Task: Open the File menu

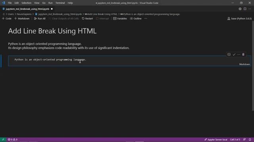Action: [10, 3]
